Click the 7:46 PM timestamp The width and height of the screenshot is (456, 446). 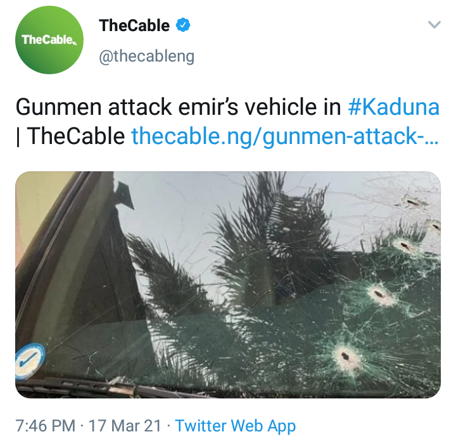46,426
